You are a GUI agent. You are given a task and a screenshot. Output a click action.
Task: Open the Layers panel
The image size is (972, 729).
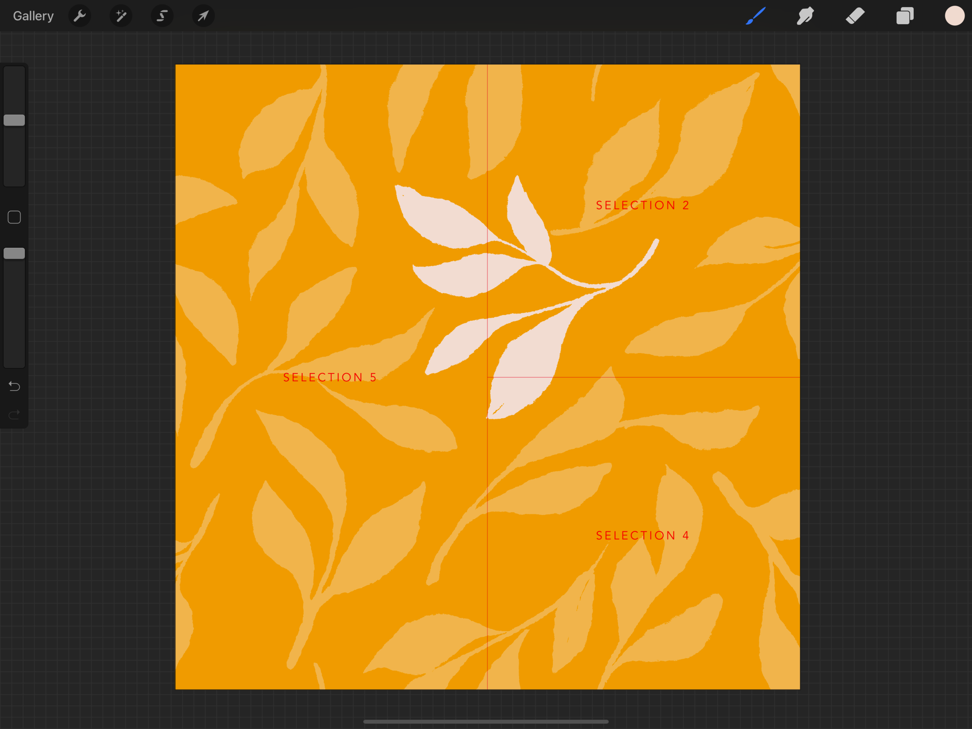click(905, 16)
